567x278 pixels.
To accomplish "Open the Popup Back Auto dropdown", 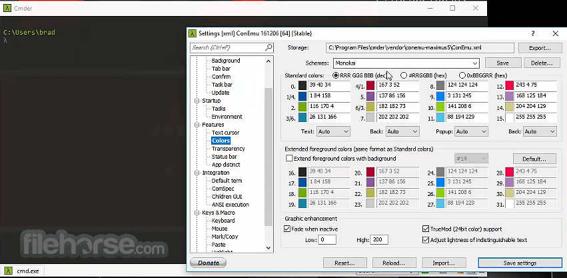I will click(x=540, y=131).
